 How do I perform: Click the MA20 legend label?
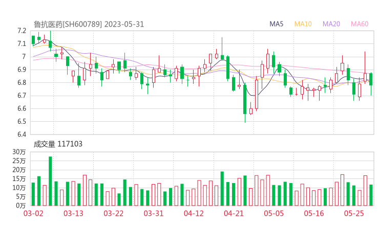click(331, 24)
